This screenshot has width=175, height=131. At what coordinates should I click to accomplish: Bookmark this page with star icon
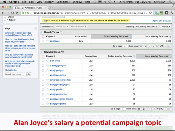click(x=150, y=13)
